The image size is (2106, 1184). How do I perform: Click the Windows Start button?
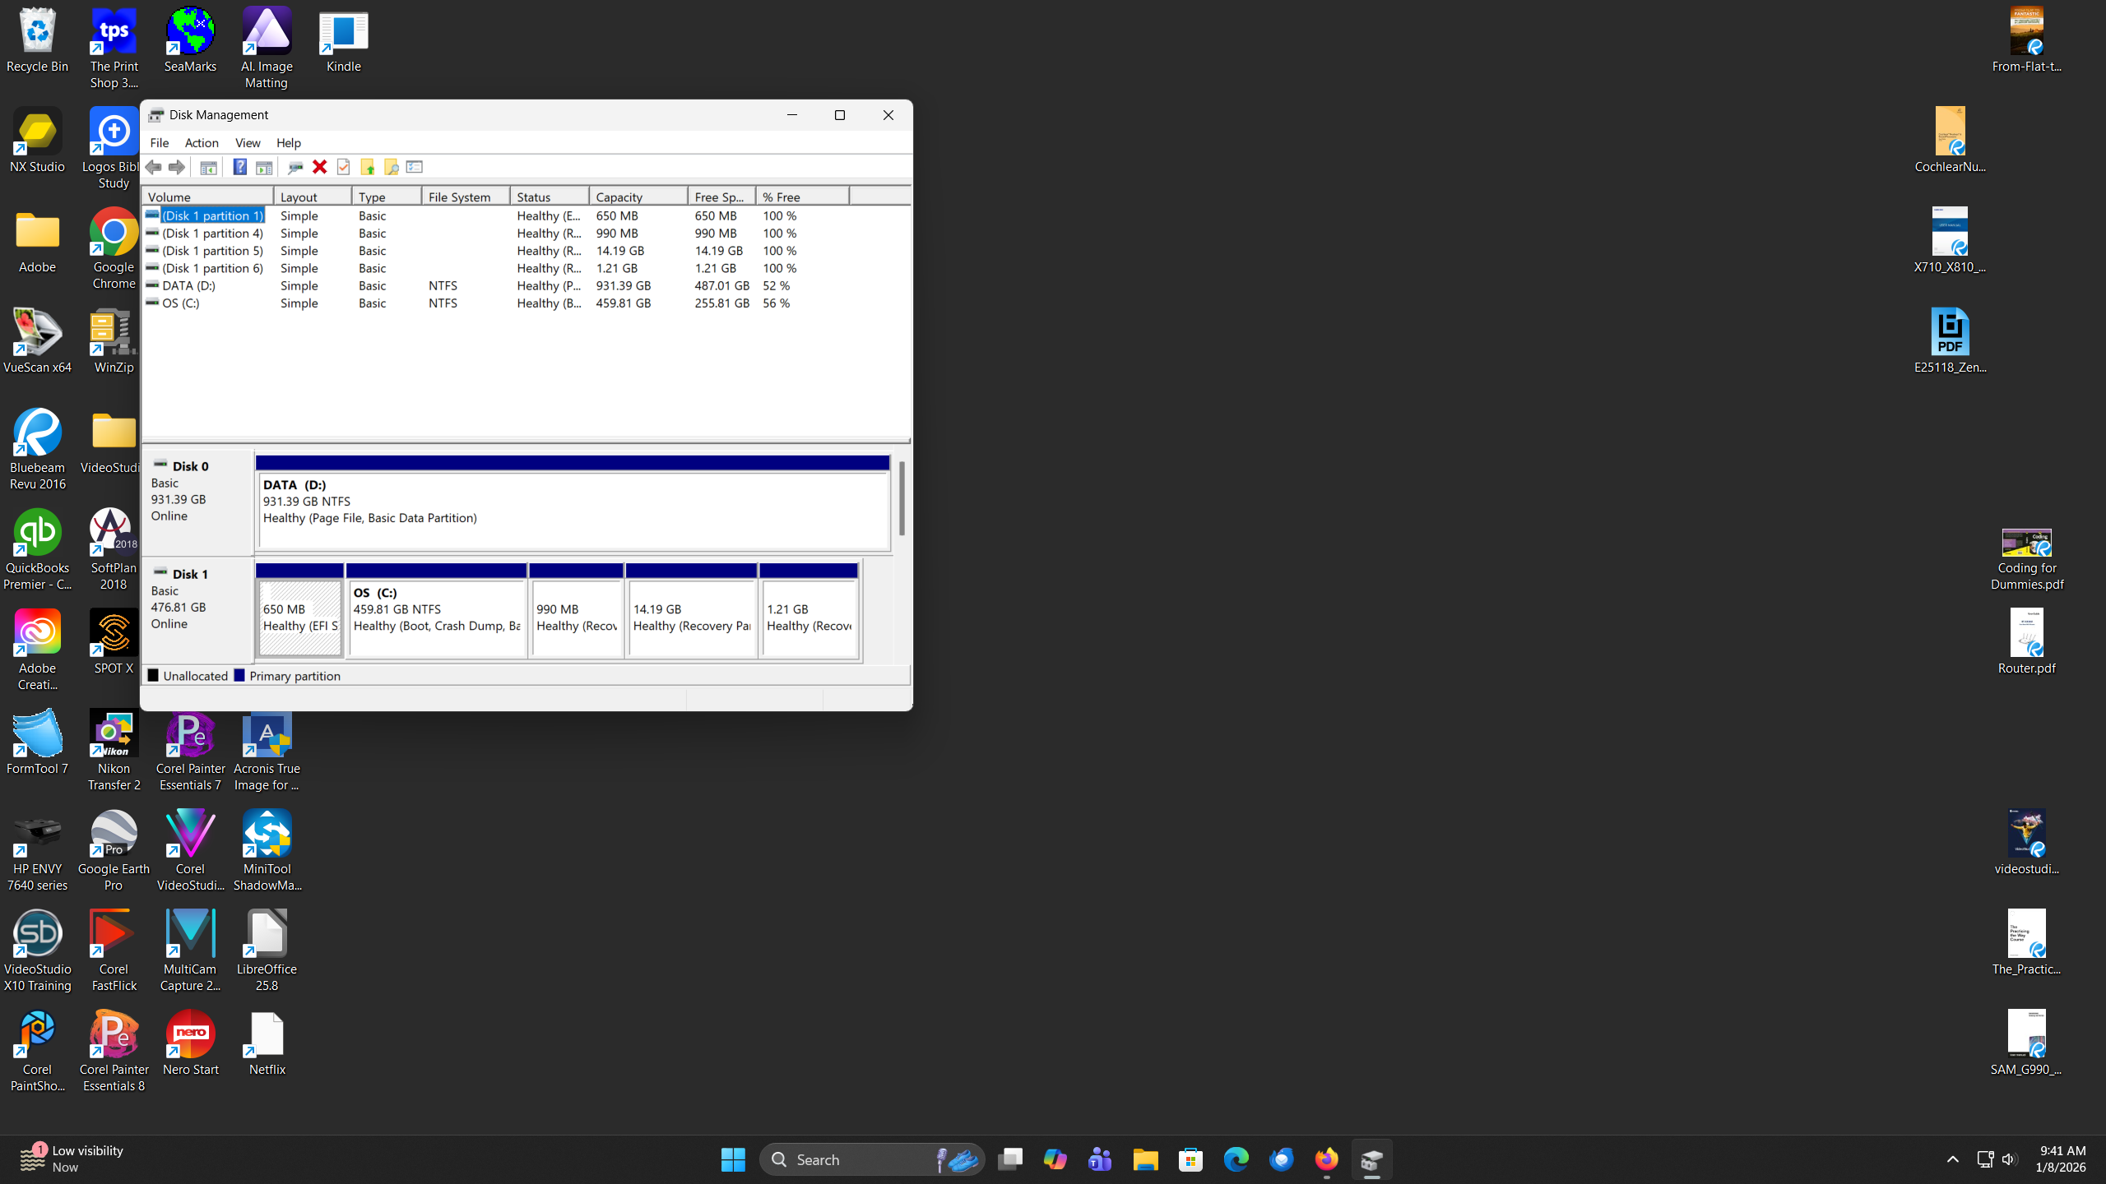[732, 1159]
